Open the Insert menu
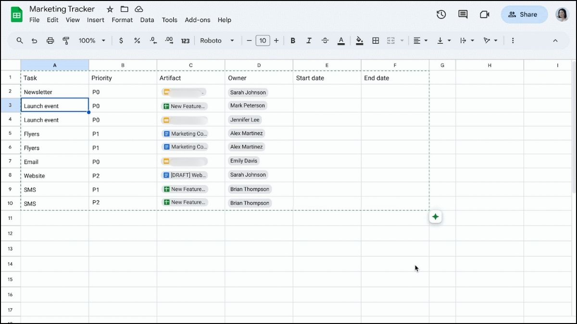This screenshot has width=577, height=324. tap(96, 20)
